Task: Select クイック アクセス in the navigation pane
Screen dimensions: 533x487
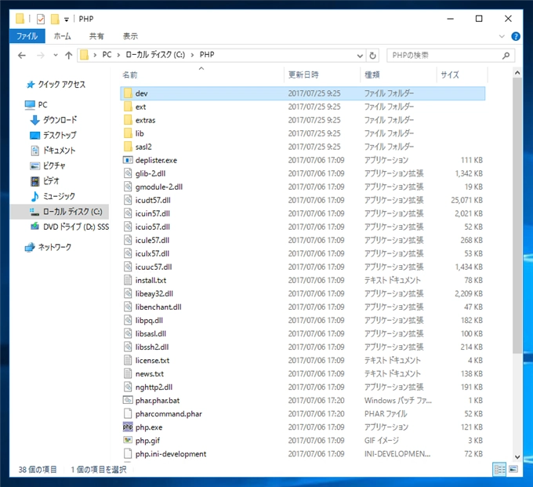Action: pyautogui.click(x=56, y=85)
